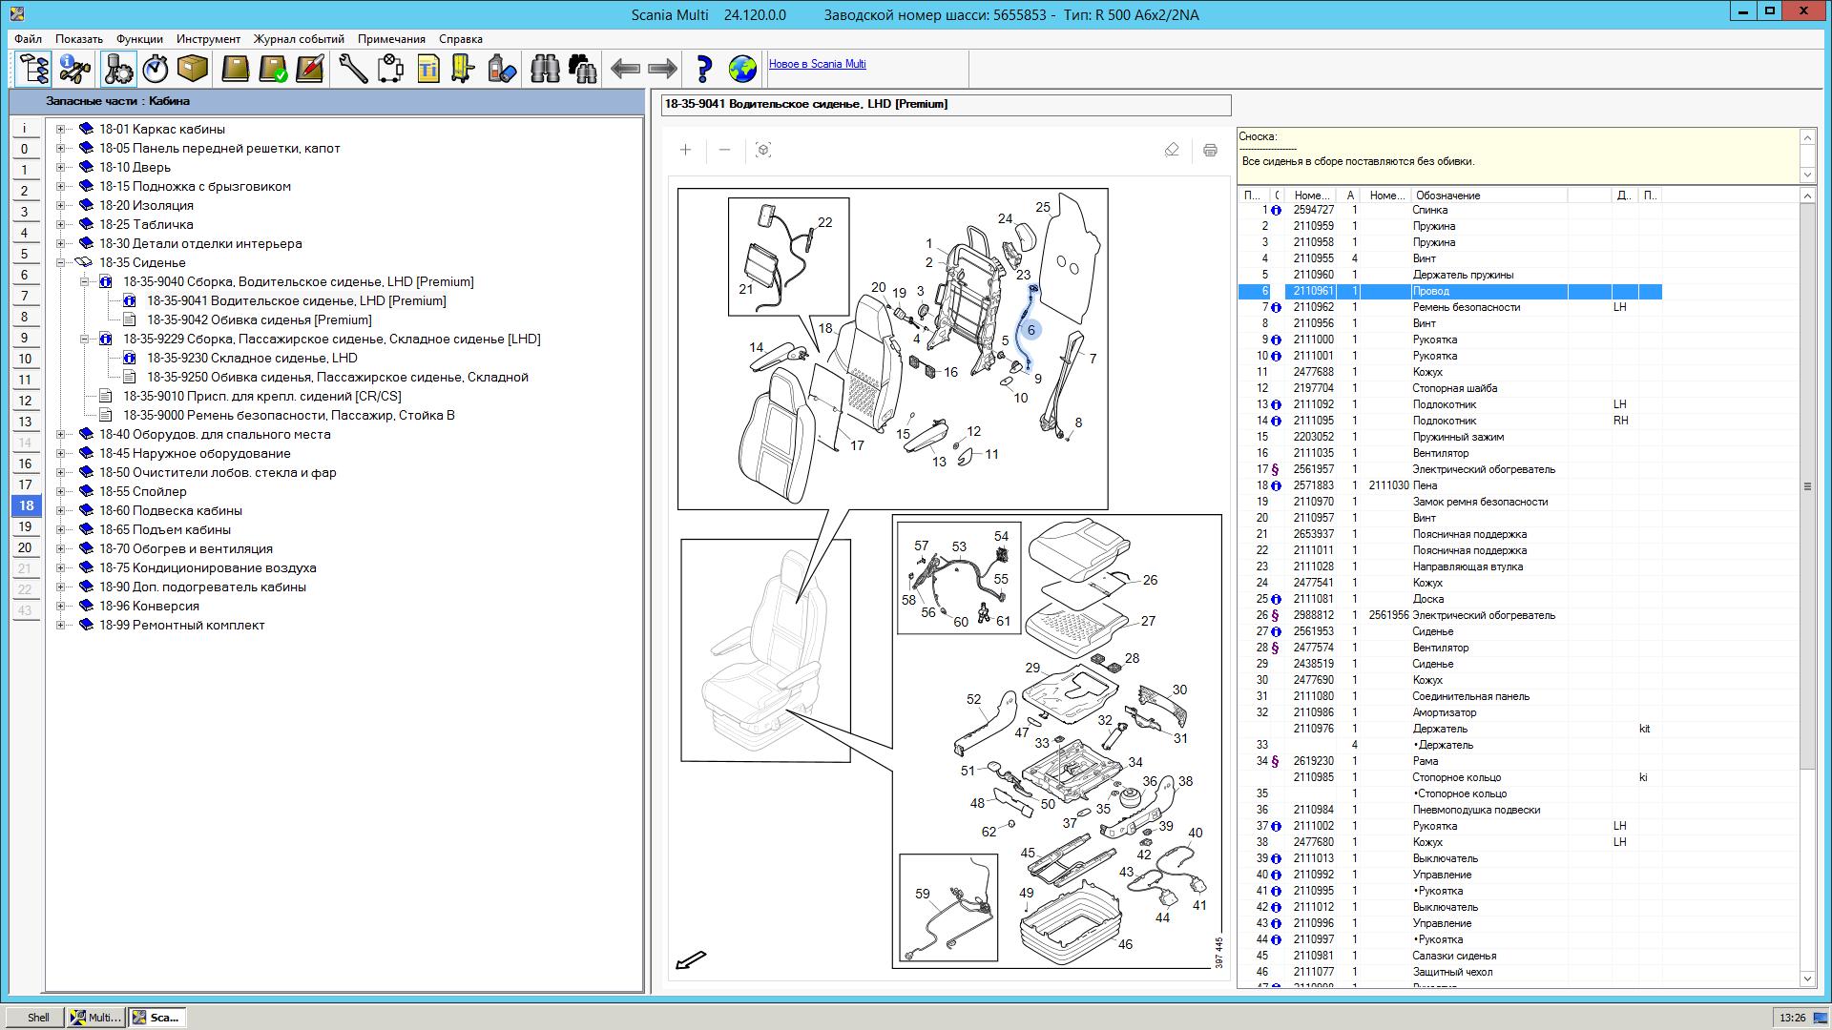Open the Функции menu
The height and width of the screenshot is (1030, 1832).
[x=139, y=39]
